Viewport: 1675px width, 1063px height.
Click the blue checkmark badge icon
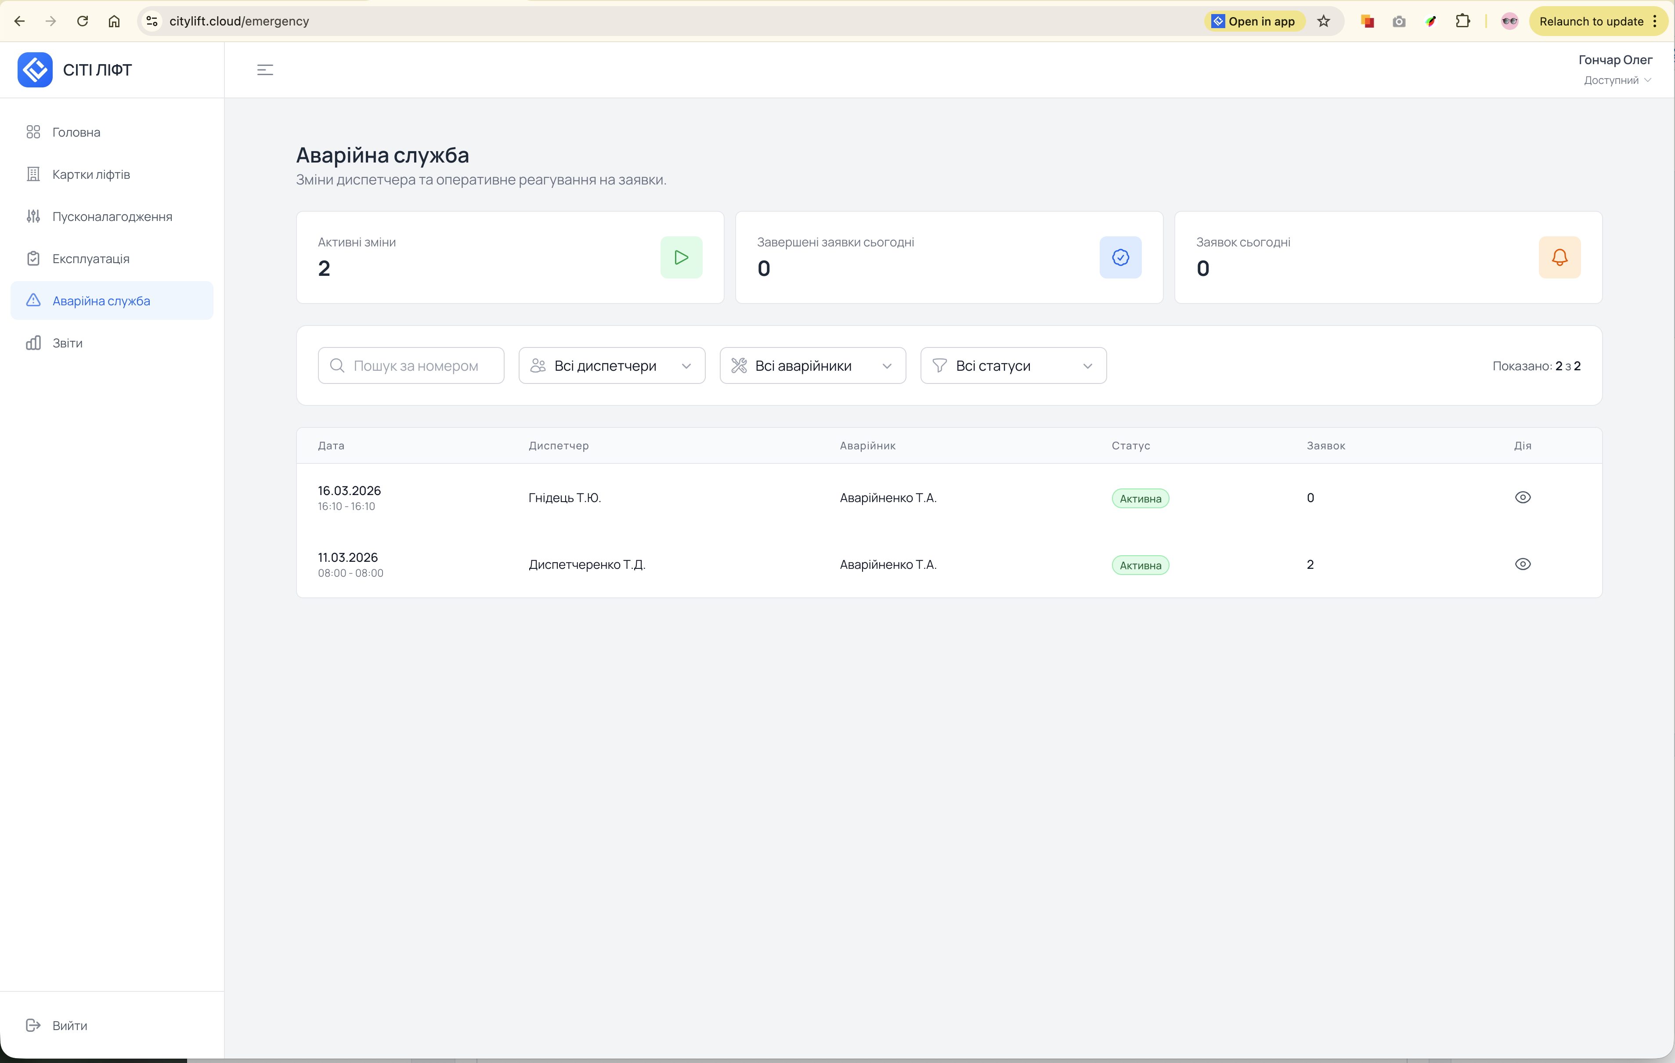click(x=1120, y=257)
